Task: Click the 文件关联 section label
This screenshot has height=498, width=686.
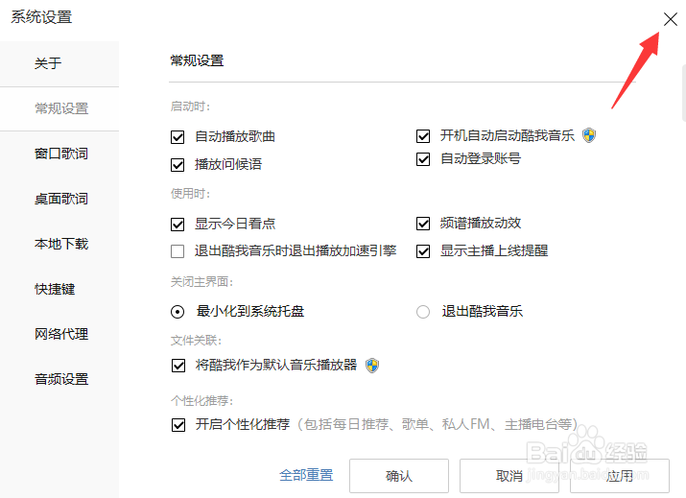Action: tap(196, 341)
